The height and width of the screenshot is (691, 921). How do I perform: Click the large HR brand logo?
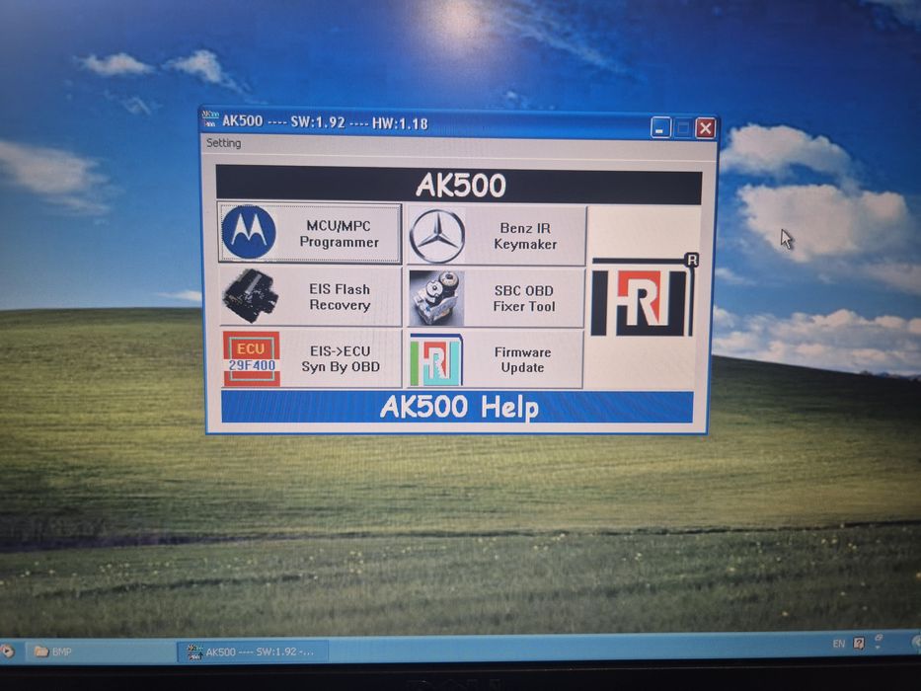pyautogui.click(x=645, y=295)
